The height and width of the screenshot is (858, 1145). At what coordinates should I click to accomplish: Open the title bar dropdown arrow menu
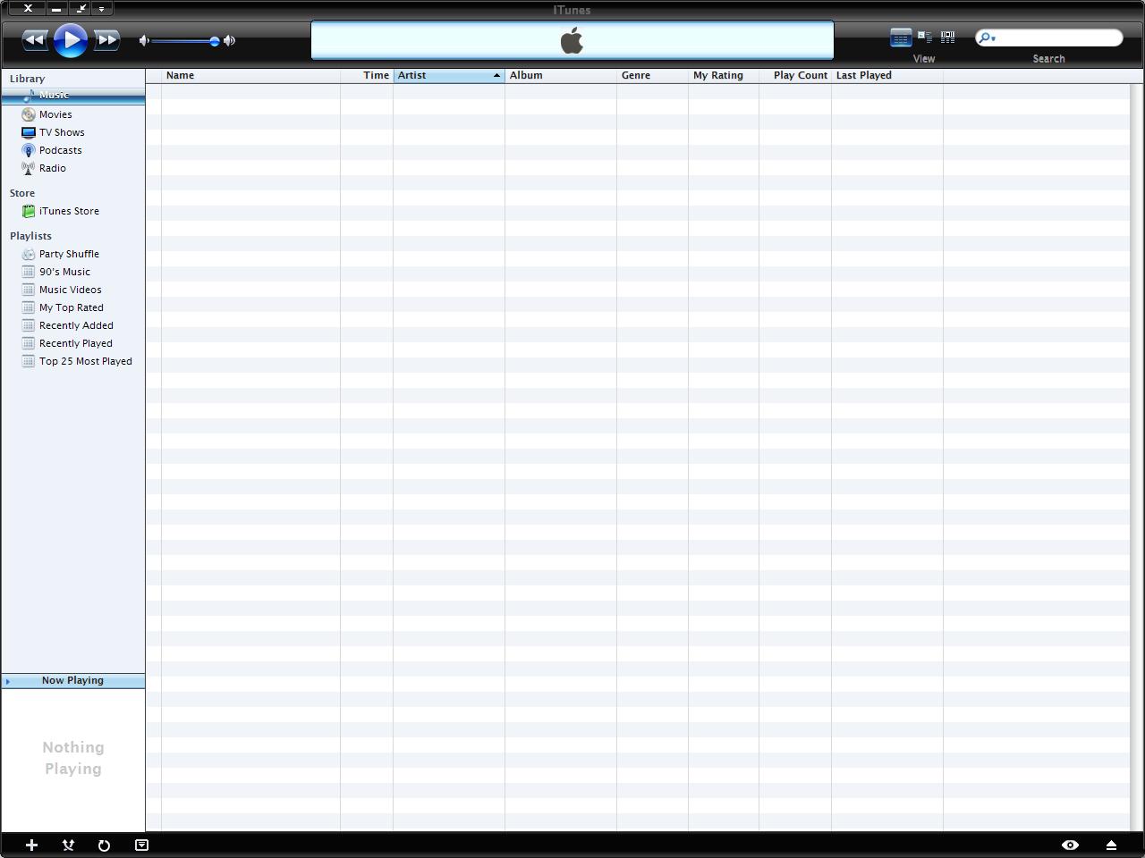coord(101,8)
